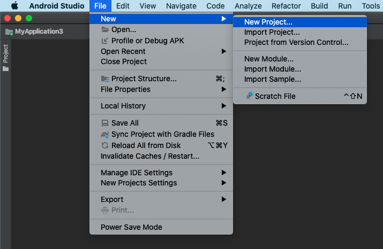Click the Scratch File icon

click(249, 96)
